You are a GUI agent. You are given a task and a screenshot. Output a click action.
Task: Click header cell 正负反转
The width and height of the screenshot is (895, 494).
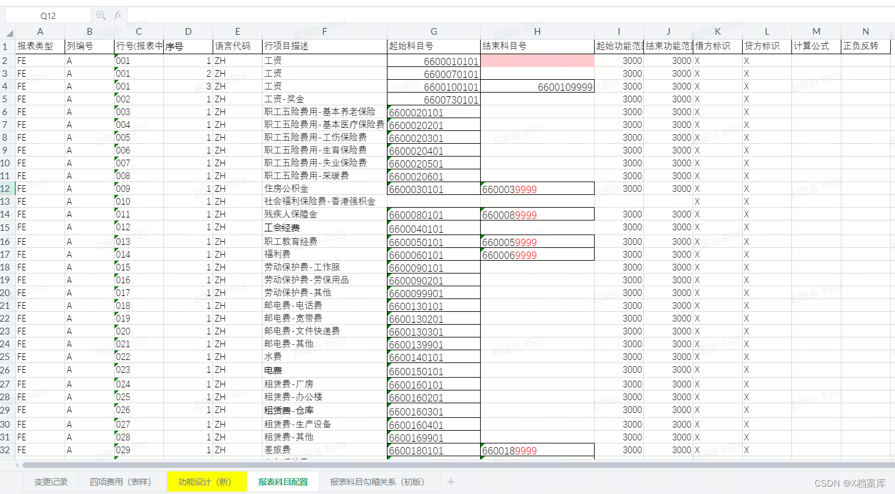pos(866,46)
